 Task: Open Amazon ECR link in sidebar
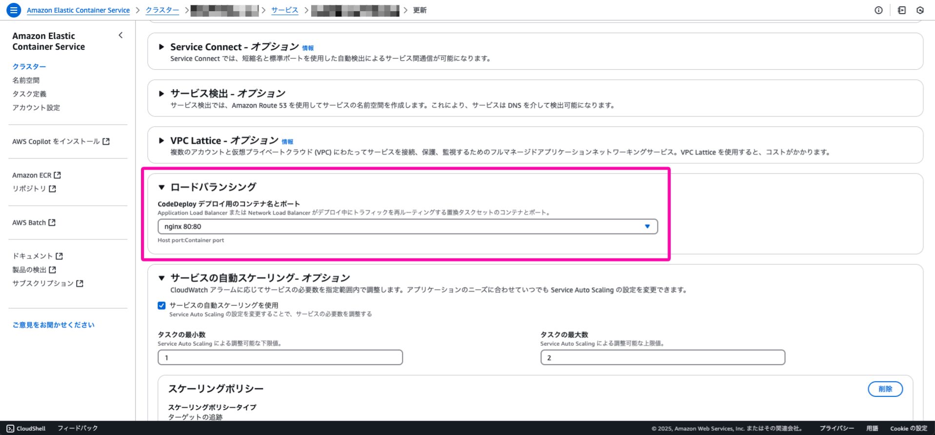(37, 175)
